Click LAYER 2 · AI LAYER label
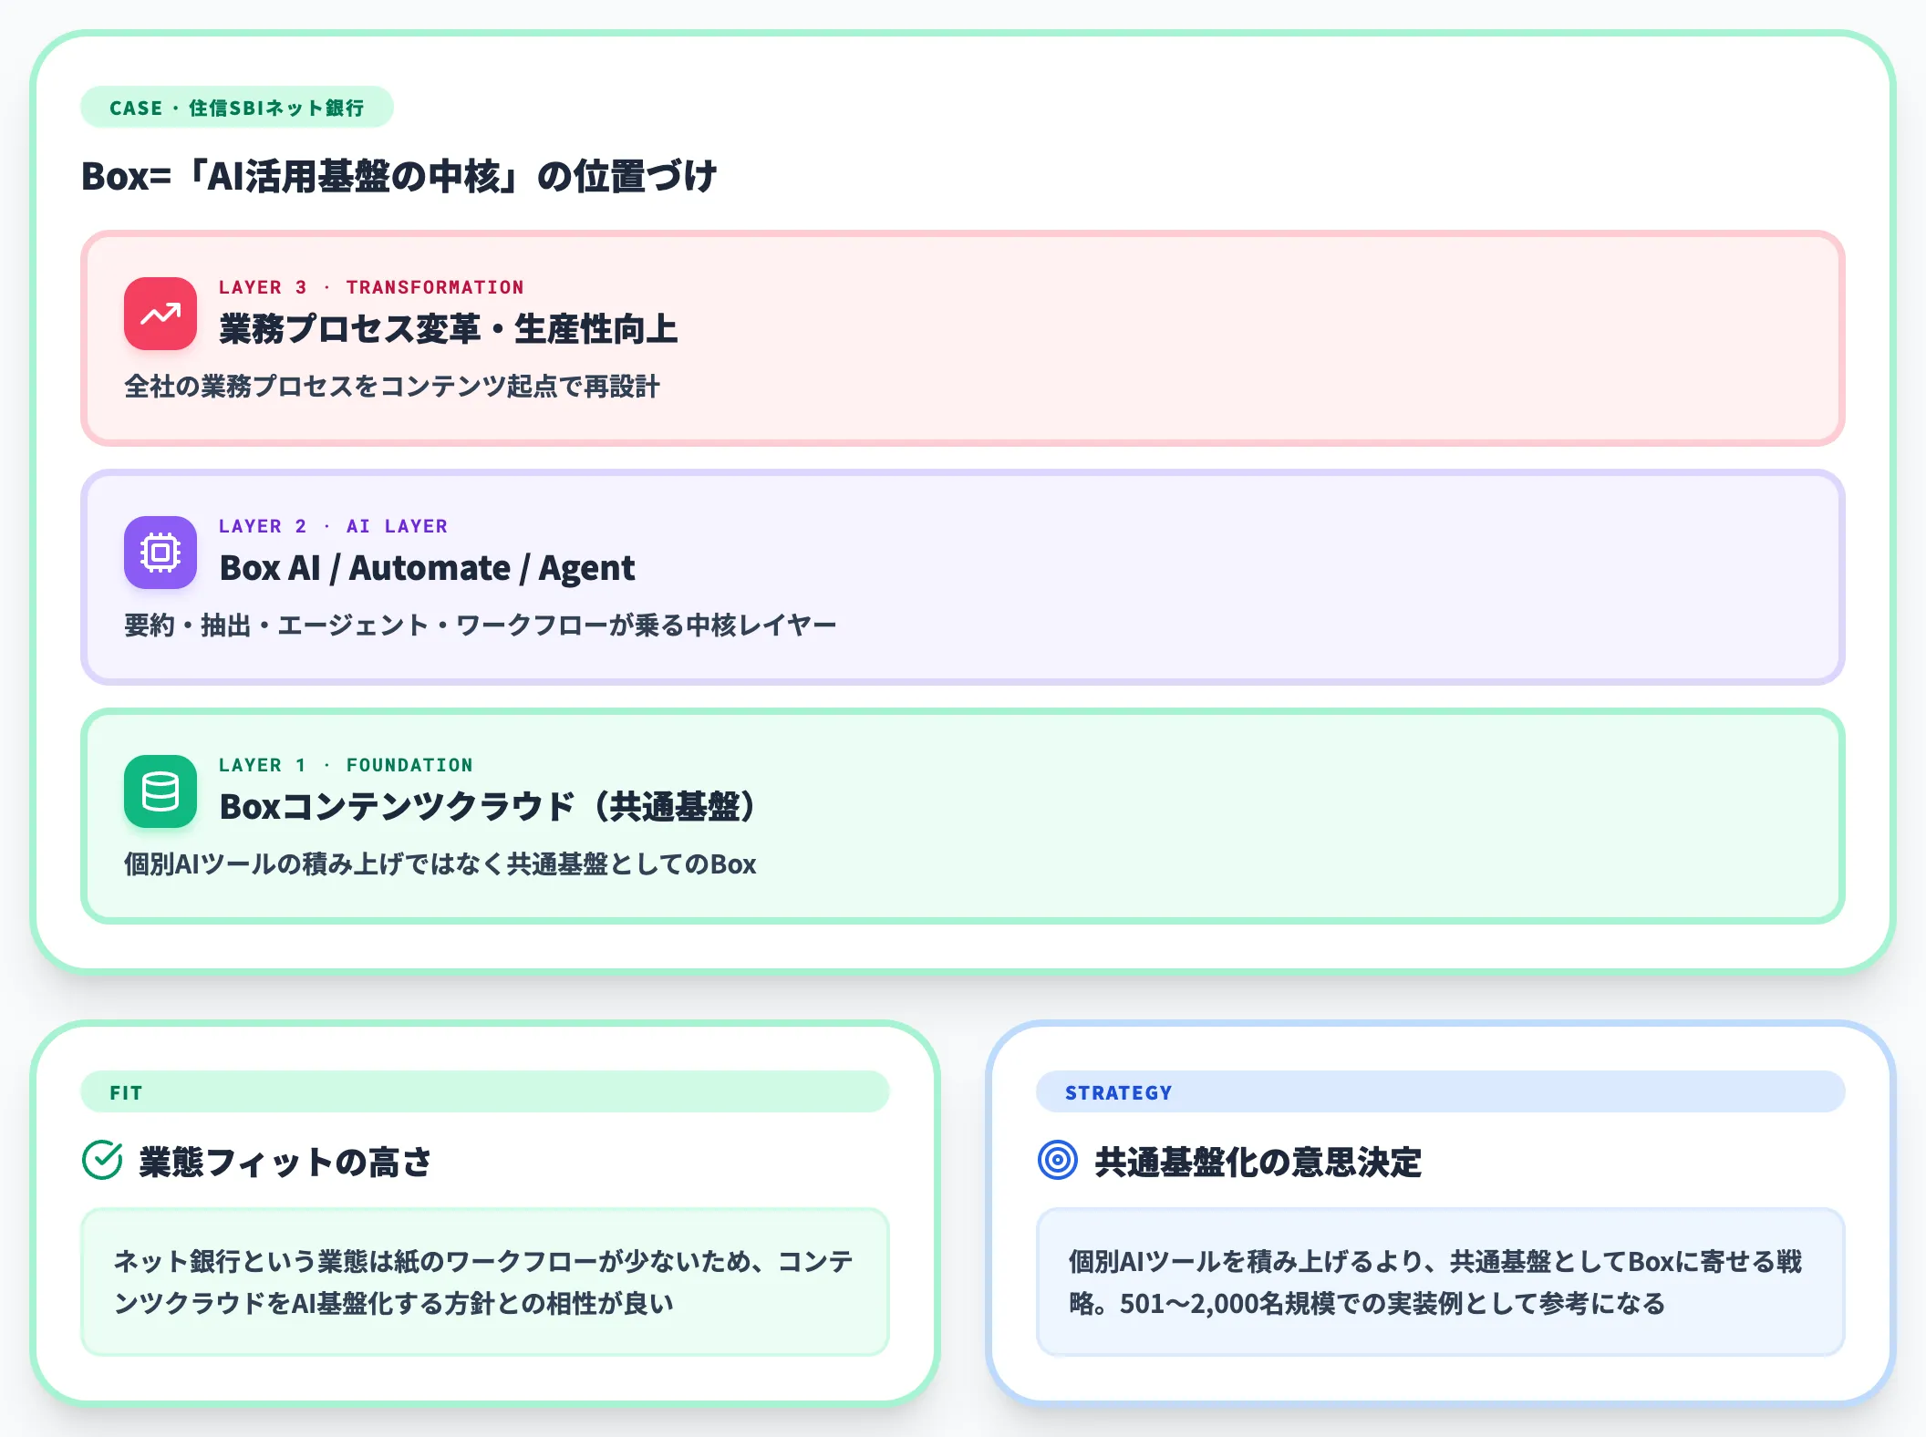 [x=333, y=526]
